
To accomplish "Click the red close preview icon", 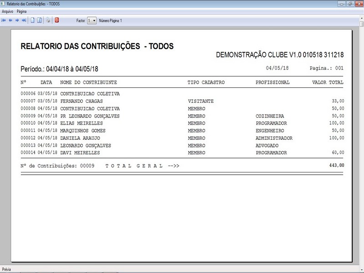I will pyautogui.click(x=57, y=20).
